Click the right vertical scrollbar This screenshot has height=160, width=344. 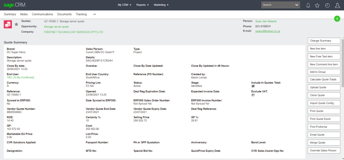[342, 79]
